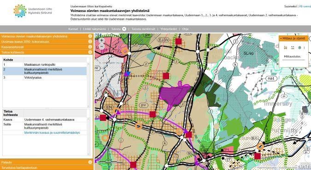
Task: Click the Uudenmaan liitto logo
Action: point(33,11)
